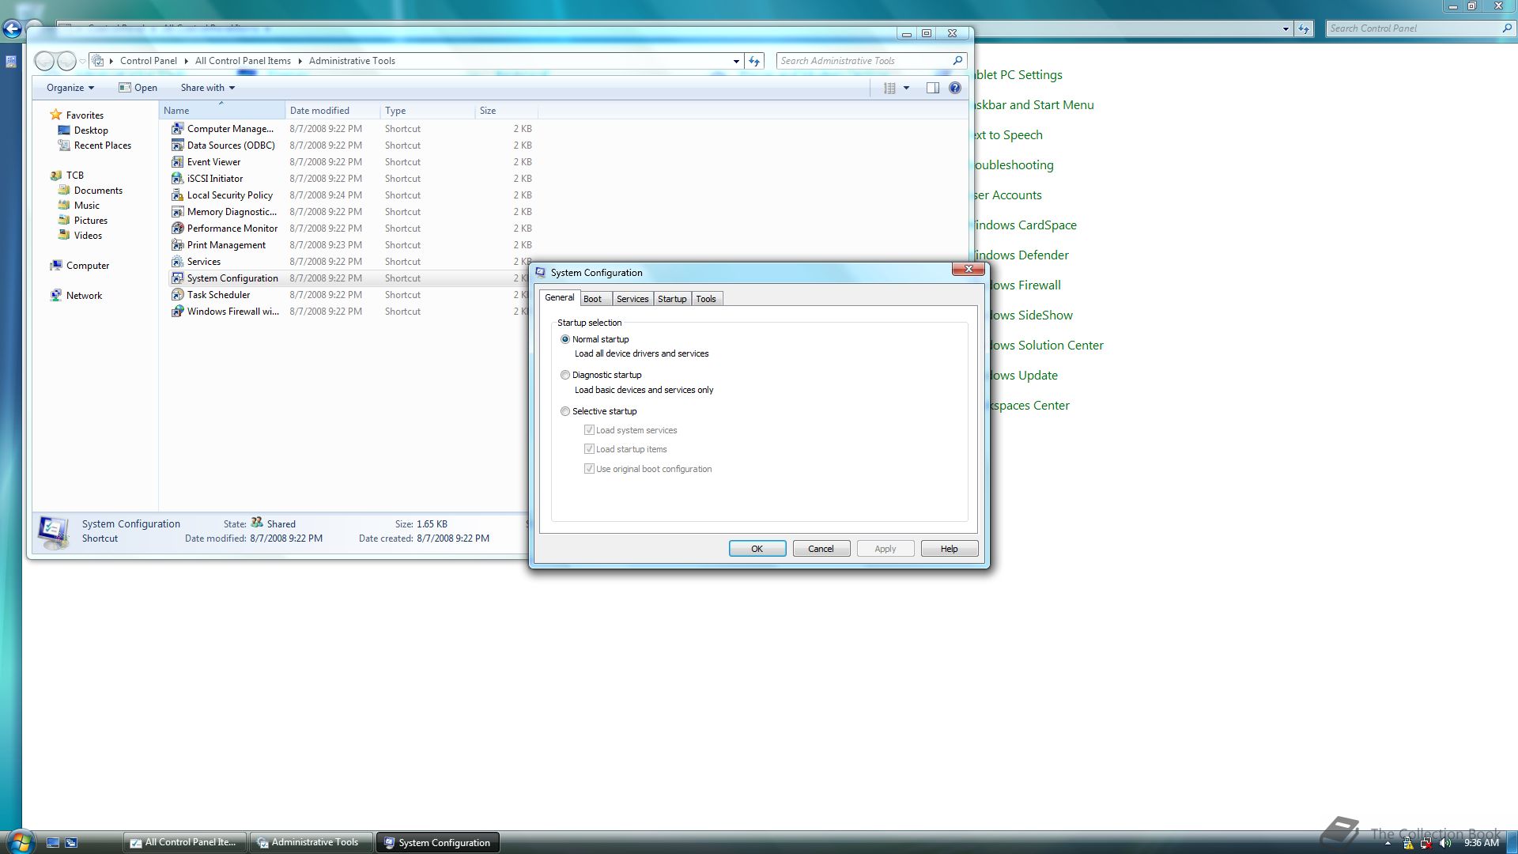The width and height of the screenshot is (1518, 854).
Task: Switch to the Startup tab
Action: [672, 299]
